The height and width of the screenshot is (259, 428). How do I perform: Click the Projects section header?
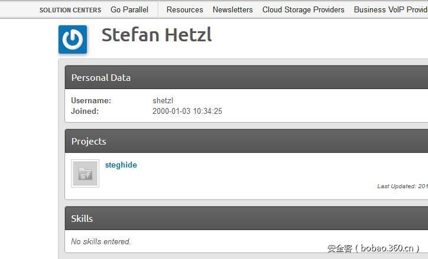coord(89,141)
